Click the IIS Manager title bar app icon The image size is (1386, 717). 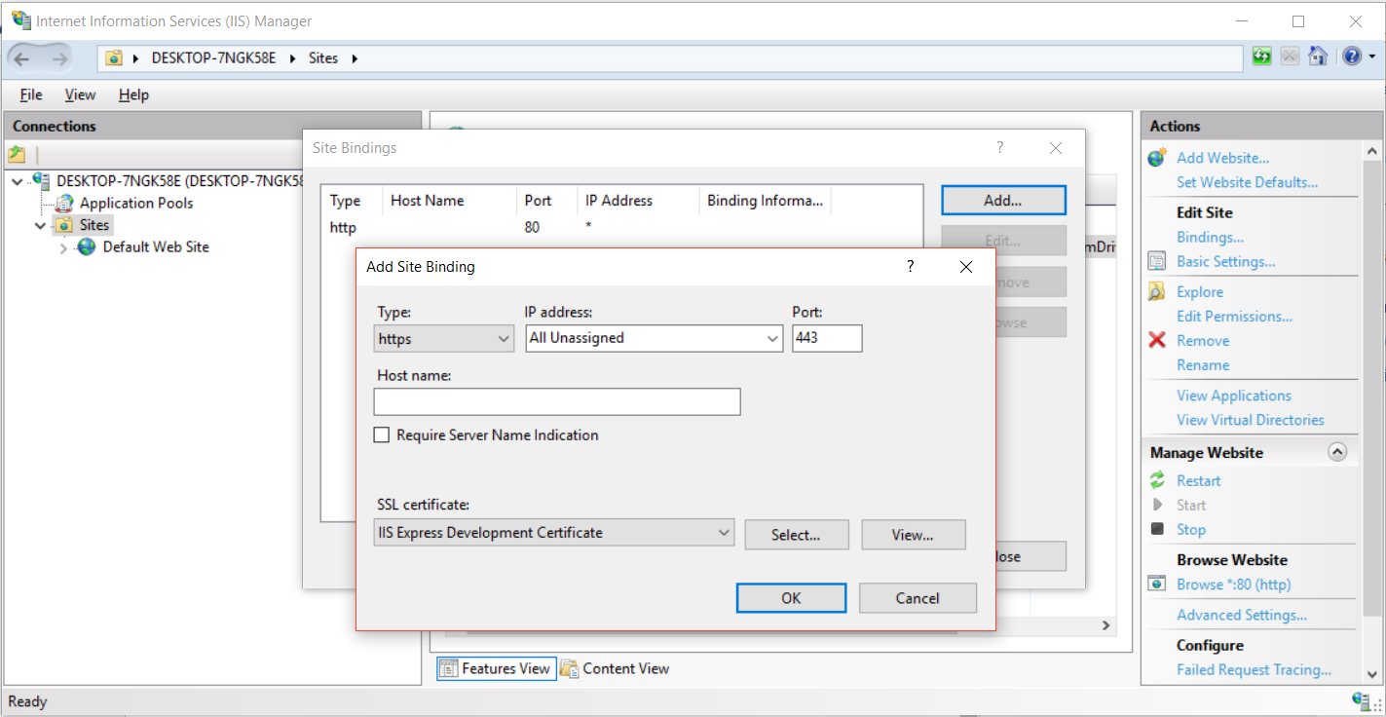coord(20,20)
